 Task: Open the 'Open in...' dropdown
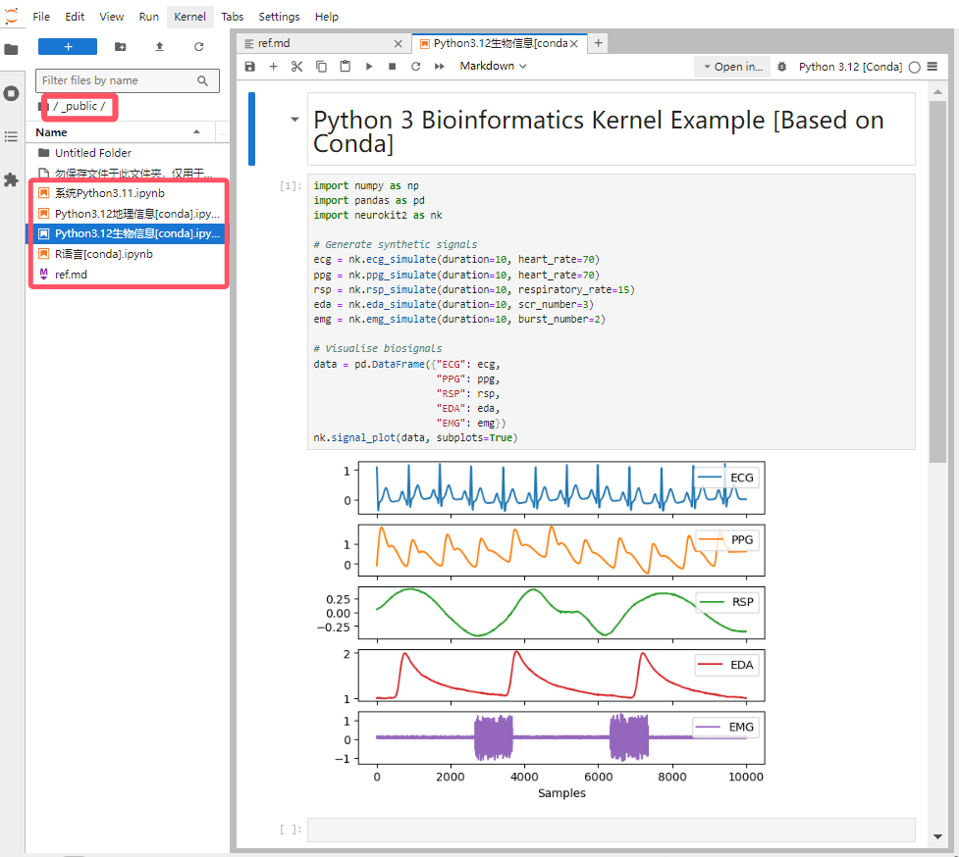click(732, 67)
